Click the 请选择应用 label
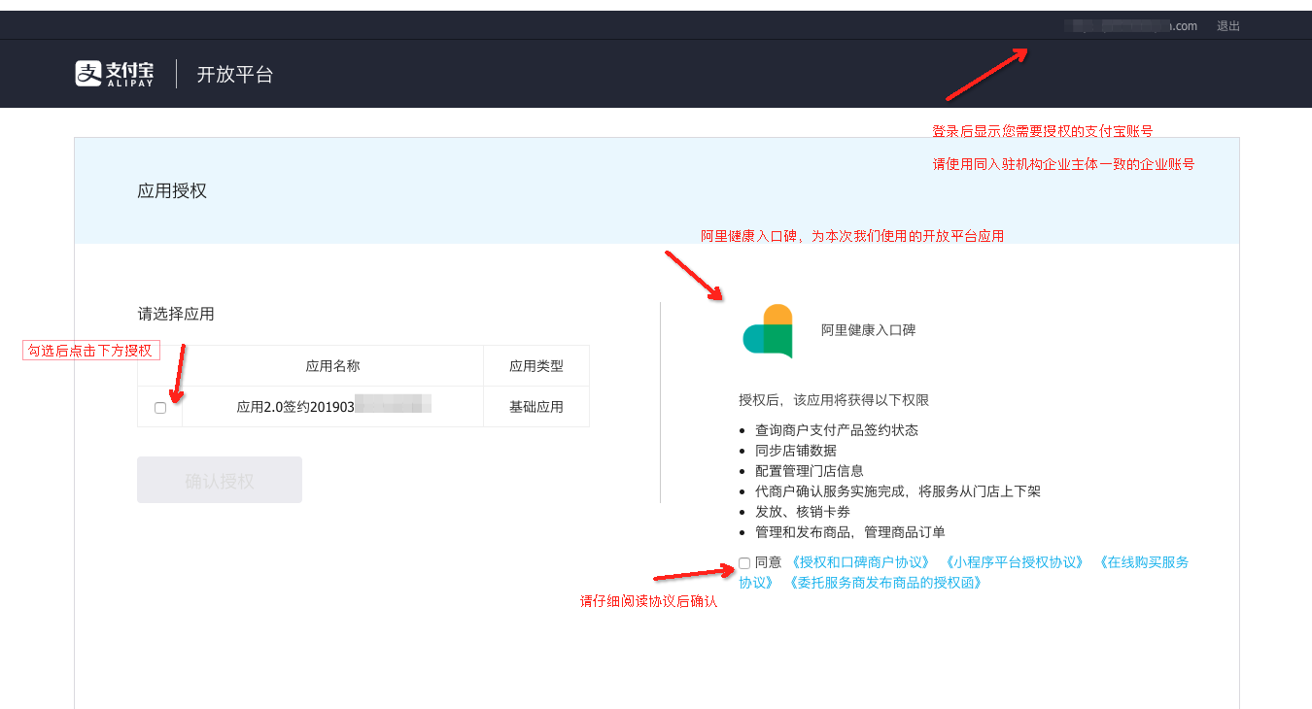This screenshot has width=1312, height=709. tap(176, 314)
